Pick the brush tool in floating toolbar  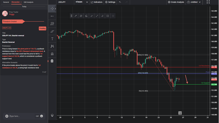tap(92, 16)
